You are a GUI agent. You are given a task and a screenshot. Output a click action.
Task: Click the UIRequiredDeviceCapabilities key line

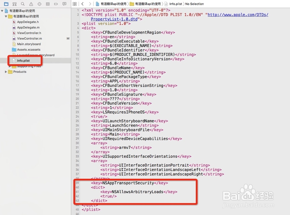(x=137, y=139)
